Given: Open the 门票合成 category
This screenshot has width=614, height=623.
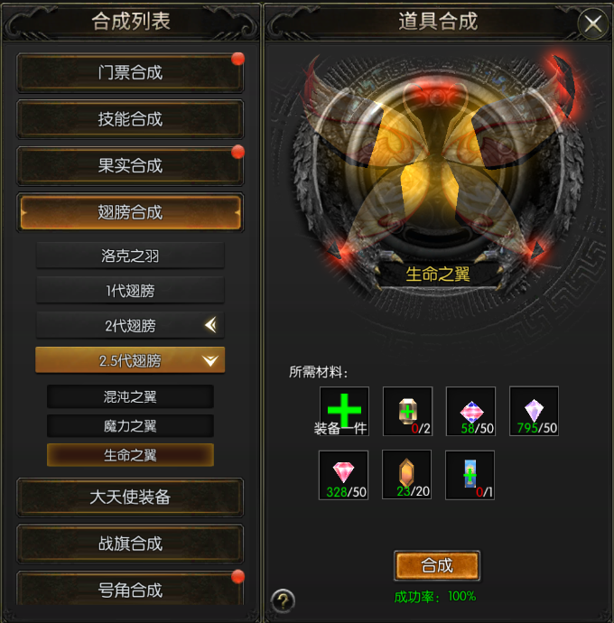Looking at the screenshot, I should [130, 73].
